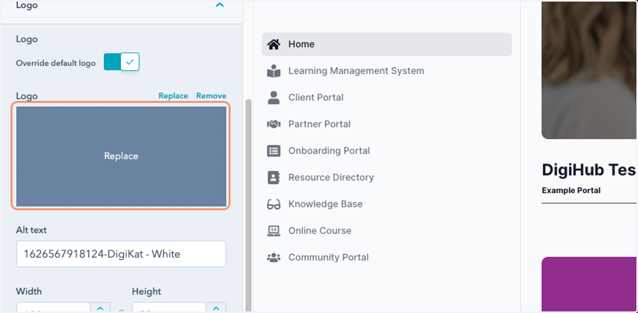Click the Resource Directory contact book icon
This screenshot has width=638, height=313.
click(x=273, y=177)
